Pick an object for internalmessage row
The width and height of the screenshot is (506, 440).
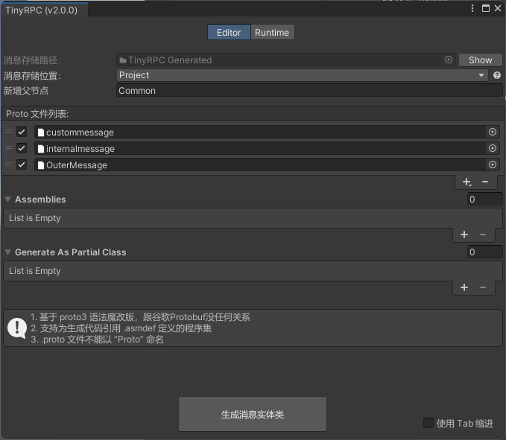click(493, 148)
